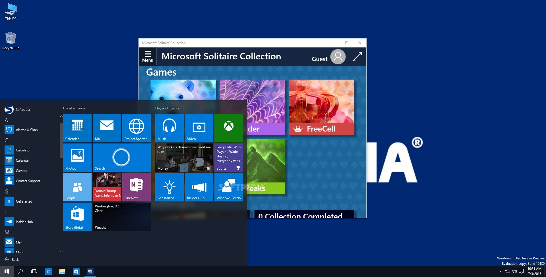Click the Softpedia user account

tap(17, 110)
